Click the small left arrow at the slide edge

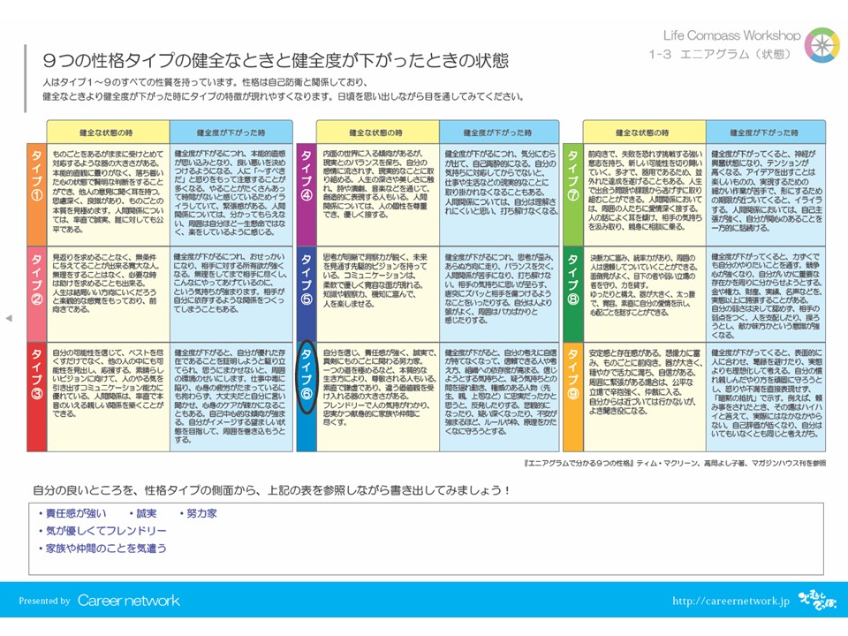(9, 318)
